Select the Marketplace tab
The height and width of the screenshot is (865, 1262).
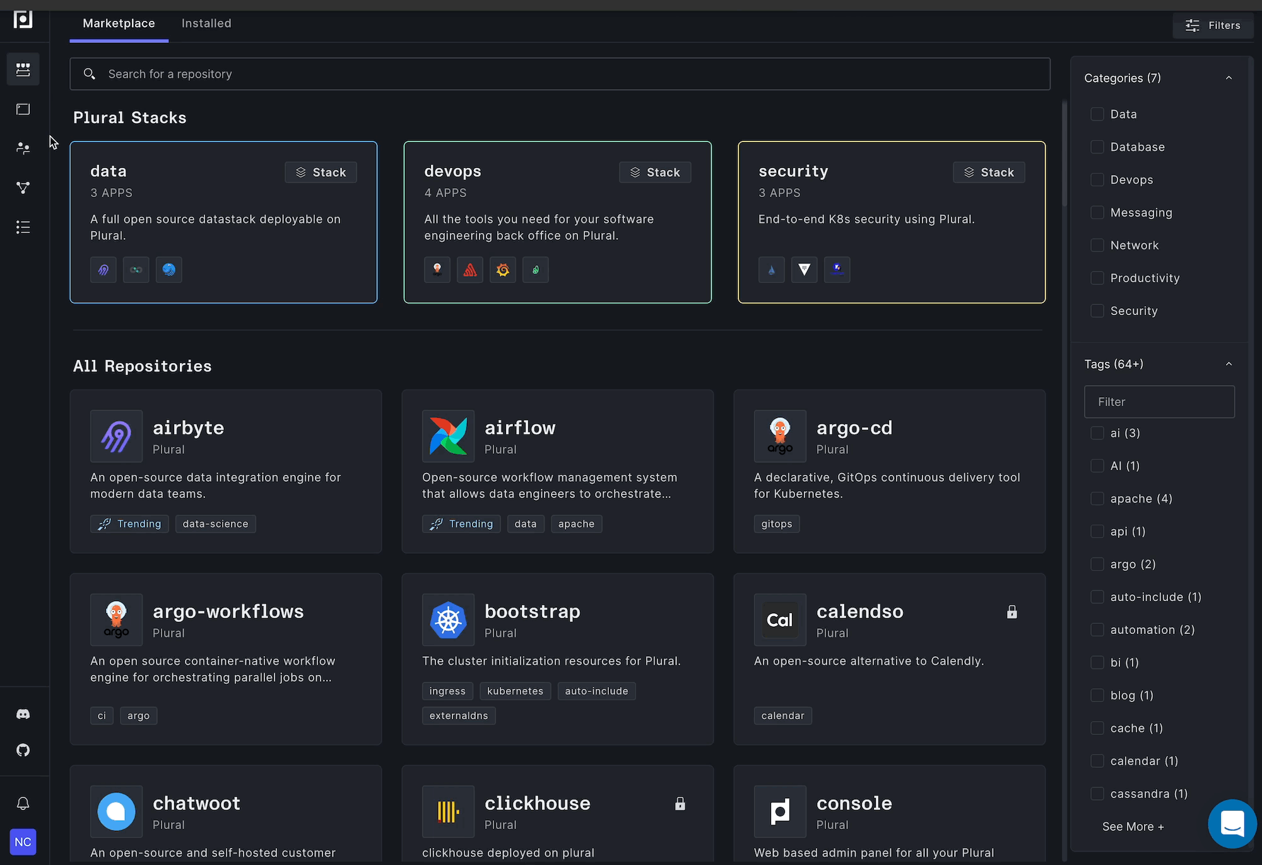(119, 23)
